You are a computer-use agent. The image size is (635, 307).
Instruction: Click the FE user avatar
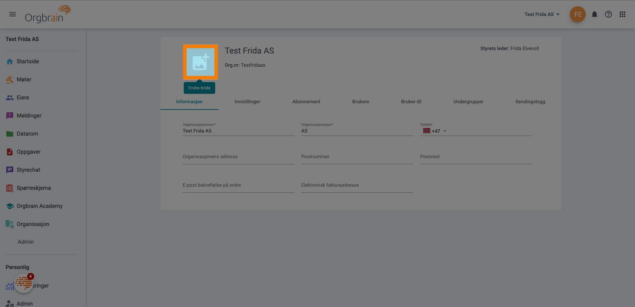(x=578, y=14)
